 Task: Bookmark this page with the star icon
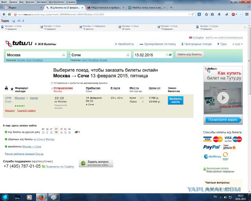(x=207, y=15)
